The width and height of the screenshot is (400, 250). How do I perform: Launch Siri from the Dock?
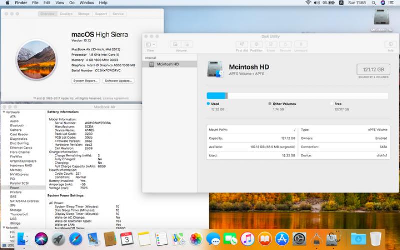(41, 239)
